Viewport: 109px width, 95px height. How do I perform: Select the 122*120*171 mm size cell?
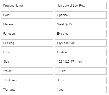point(81,62)
